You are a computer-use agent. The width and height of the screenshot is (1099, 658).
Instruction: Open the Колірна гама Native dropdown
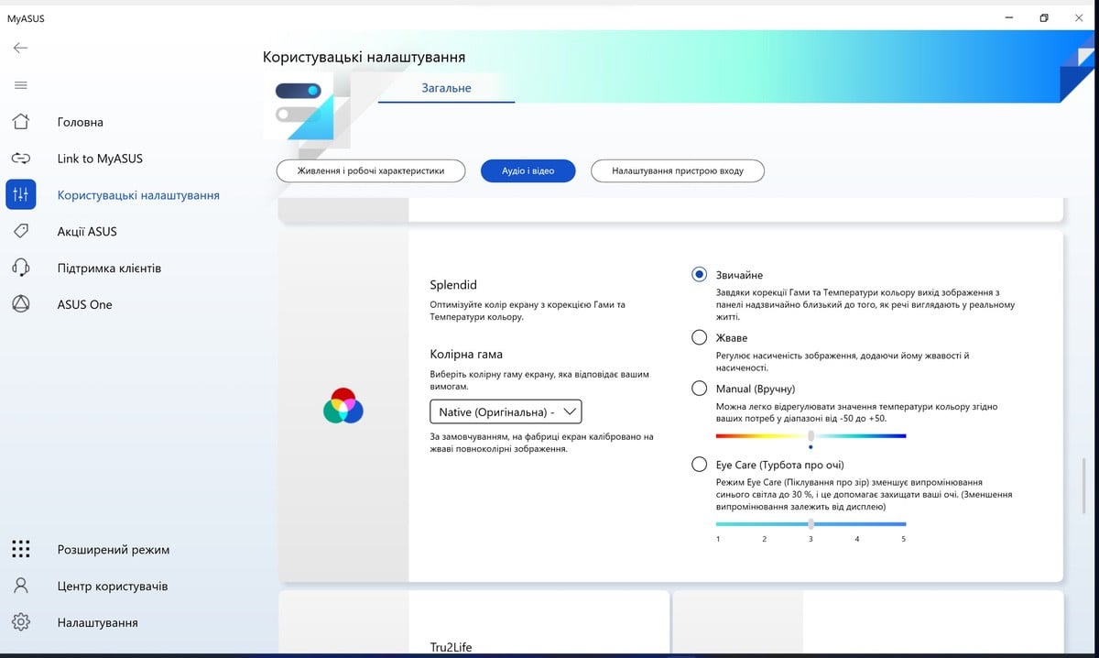tap(506, 411)
